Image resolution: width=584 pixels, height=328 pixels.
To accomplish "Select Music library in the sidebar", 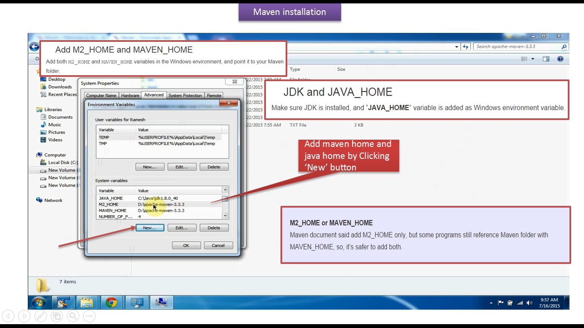I will click(51, 125).
